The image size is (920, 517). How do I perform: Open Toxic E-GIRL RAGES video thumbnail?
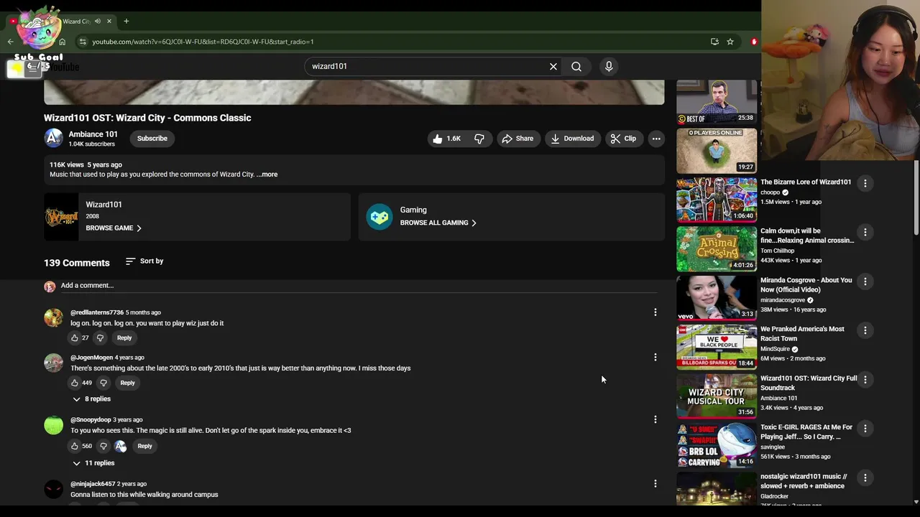coord(717,444)
